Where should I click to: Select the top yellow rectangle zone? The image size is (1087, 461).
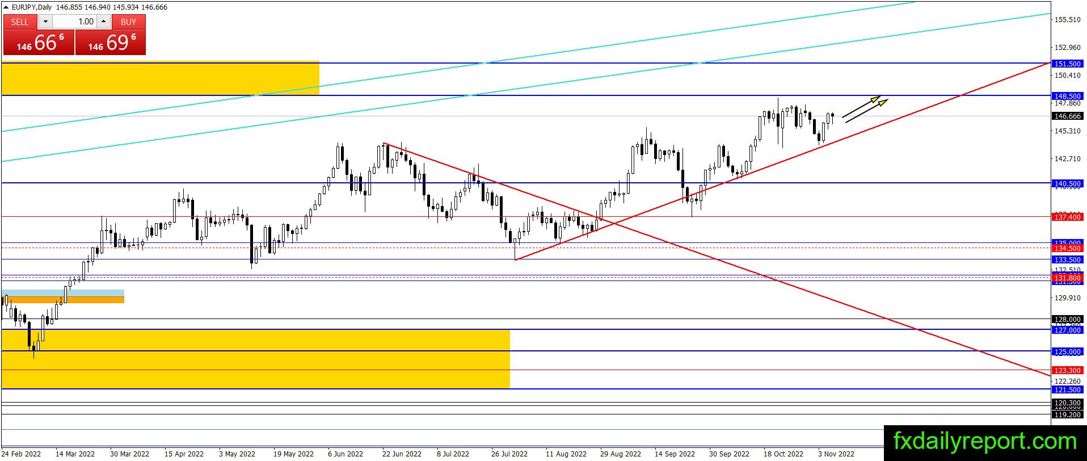[161, 78]
